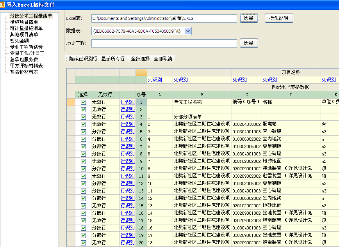Click the Excel表 file path field
This screenshot has width=339, height=247.
(164, 18)
